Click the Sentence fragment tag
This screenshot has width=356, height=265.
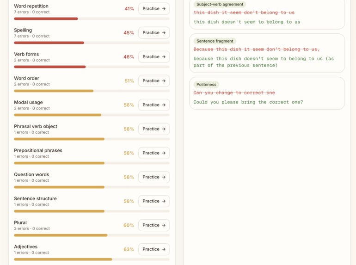point(215,41)
